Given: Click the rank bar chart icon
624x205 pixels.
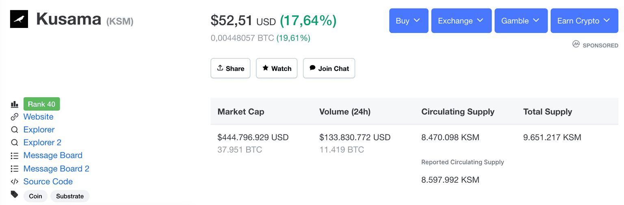Looking at the screenshot, I should click(x=15, y=104).
